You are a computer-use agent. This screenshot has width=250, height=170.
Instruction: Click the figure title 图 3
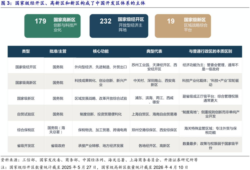click(x=73, y=3)
